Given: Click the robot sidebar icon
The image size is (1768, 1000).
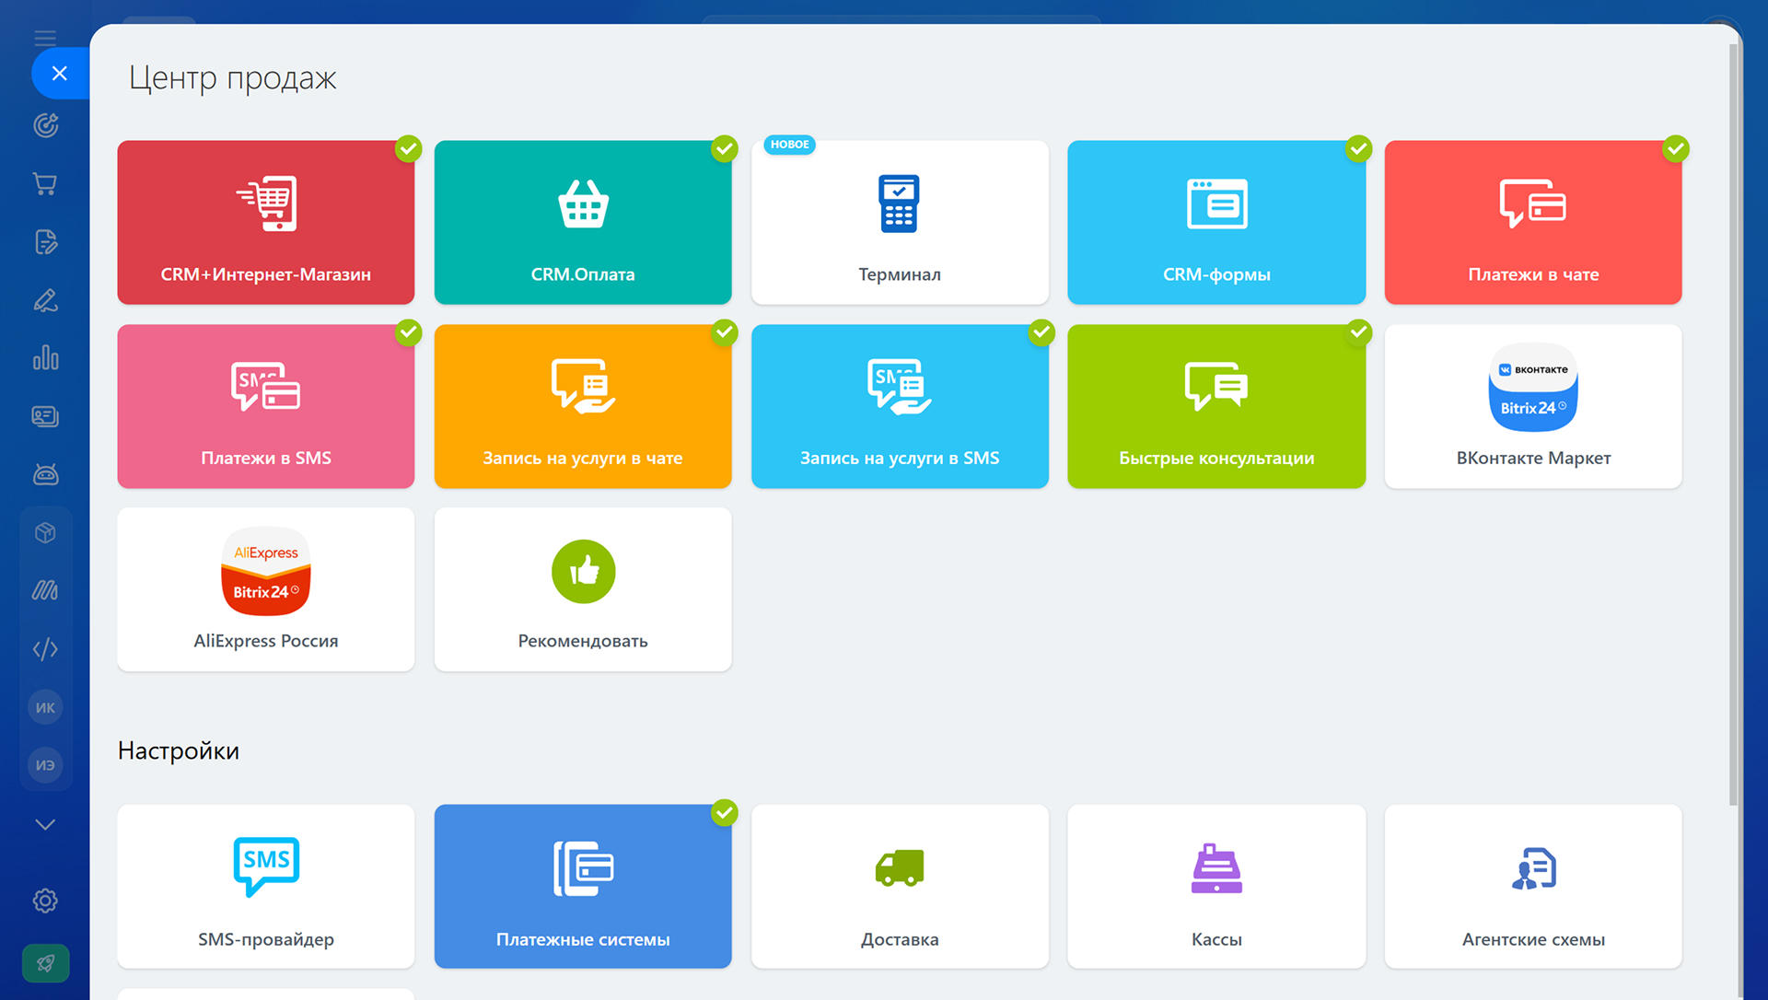Looking at the screenshot, I should pos(45,474).
